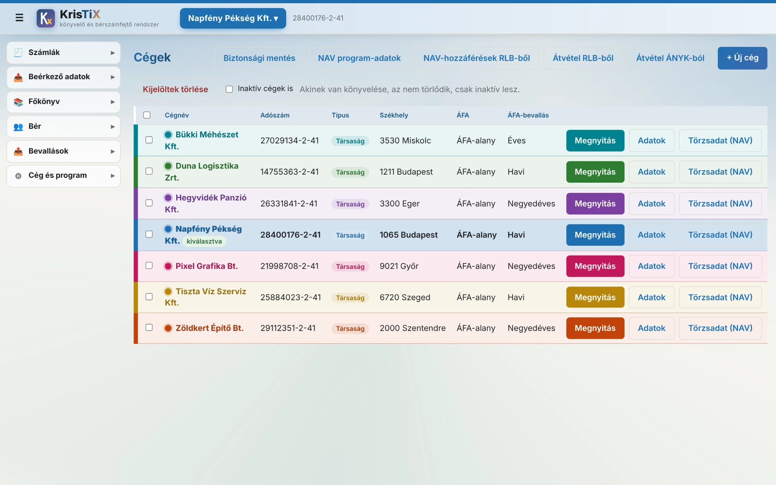This screenshot has height=485, width=776.
Task: Click the Társaság badge of Duna Logisztika
Action: (x=350, y=172)
